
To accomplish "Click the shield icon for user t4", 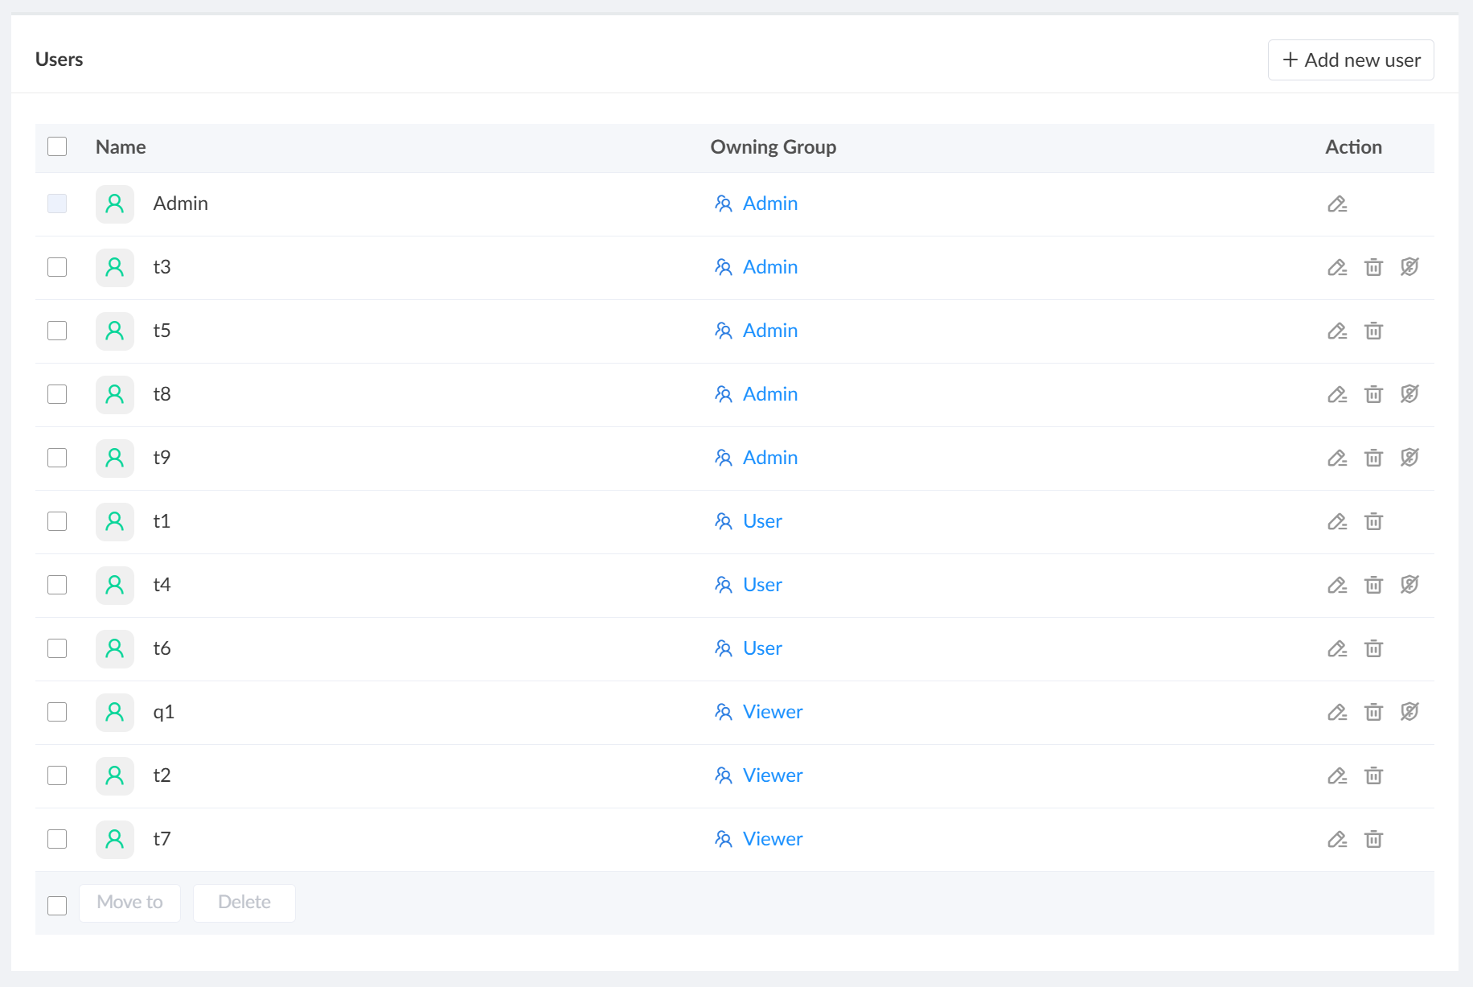I will pos(1409,585).
